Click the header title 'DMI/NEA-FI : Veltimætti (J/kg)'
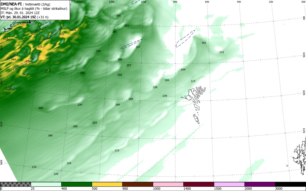This screenshot has height=191, width=306. (25, 4)
